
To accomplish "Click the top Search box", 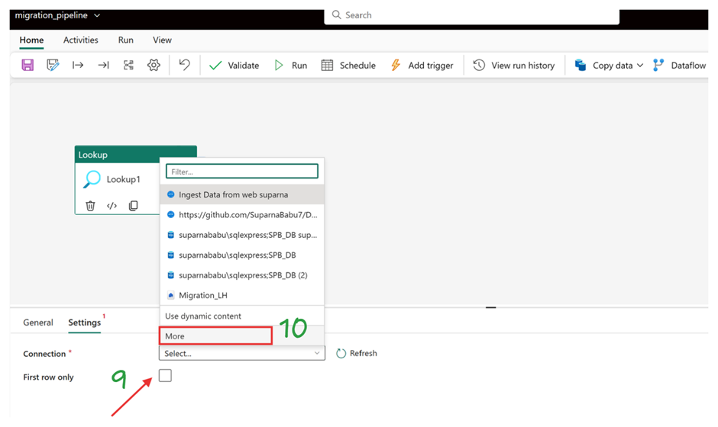I will pyautogui.click(x=471, y=15).
